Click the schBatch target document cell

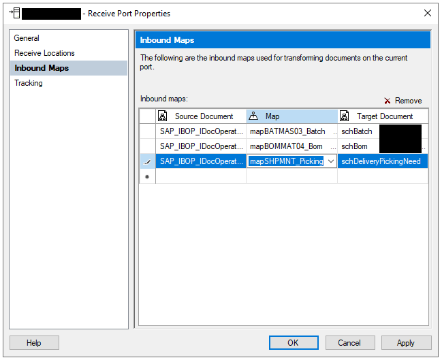click(x=383, y=131)
